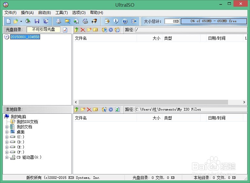
Task: Click the 大小总计 0KB size field
Action: (x=172, y=21)
